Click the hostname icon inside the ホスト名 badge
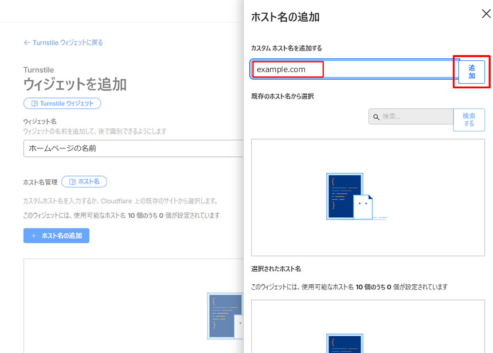 tap(73, 181)
